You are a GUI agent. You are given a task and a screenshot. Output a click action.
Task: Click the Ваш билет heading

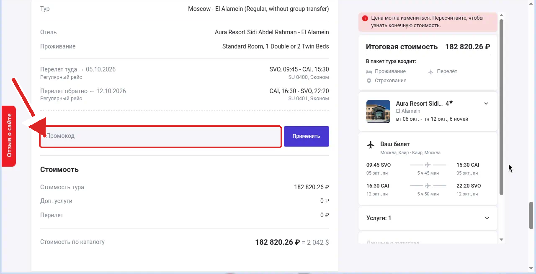395,144
